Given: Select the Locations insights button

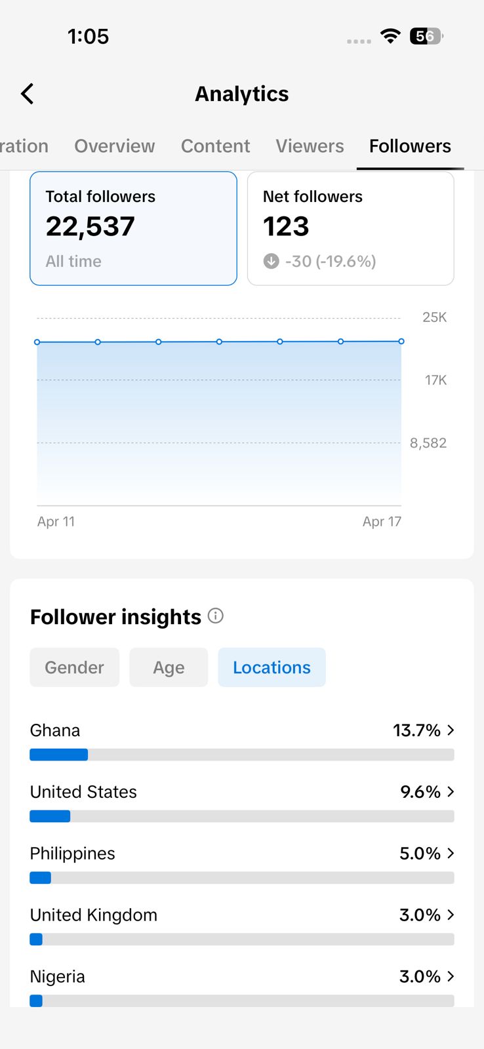Looking at the screenshot, I should 272,667.
